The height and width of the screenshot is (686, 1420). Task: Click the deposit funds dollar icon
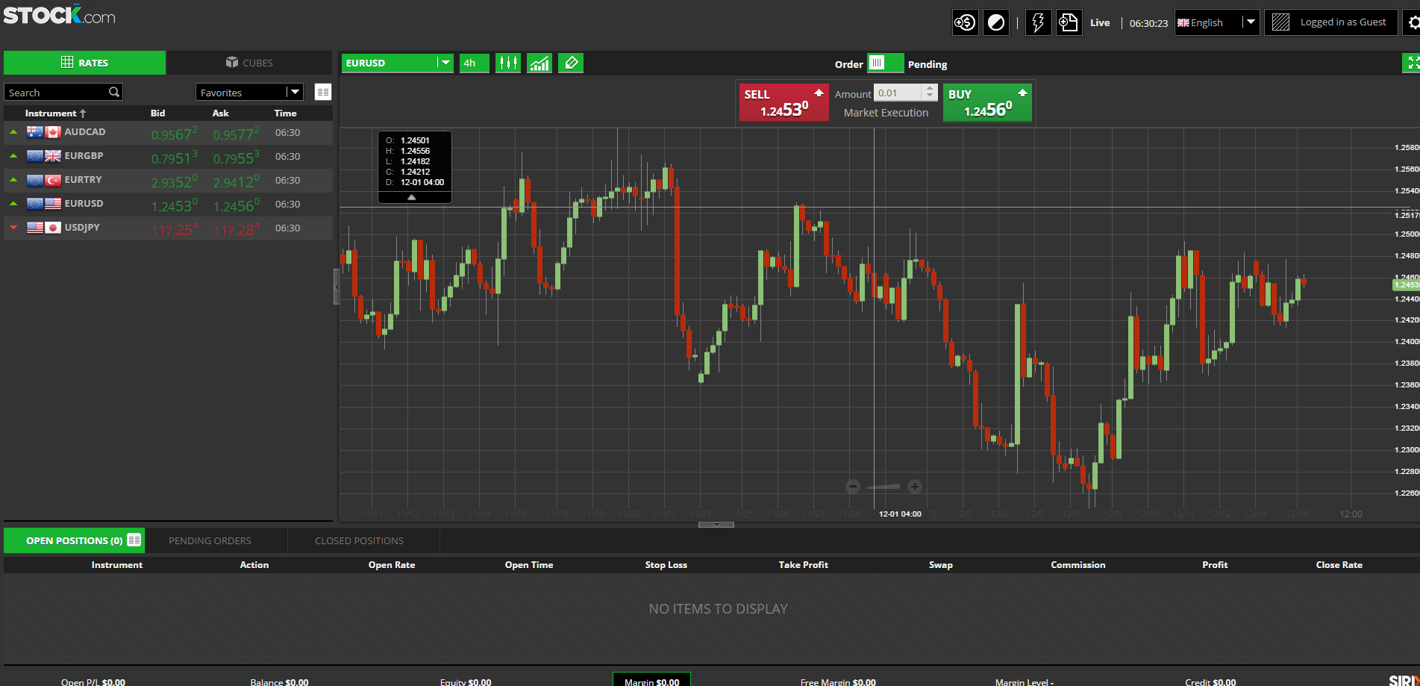(x=965, y=22)
